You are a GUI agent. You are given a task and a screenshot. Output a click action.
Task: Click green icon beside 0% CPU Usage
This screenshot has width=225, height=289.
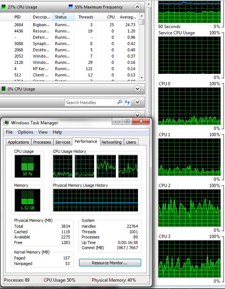[x=3, y=89]
